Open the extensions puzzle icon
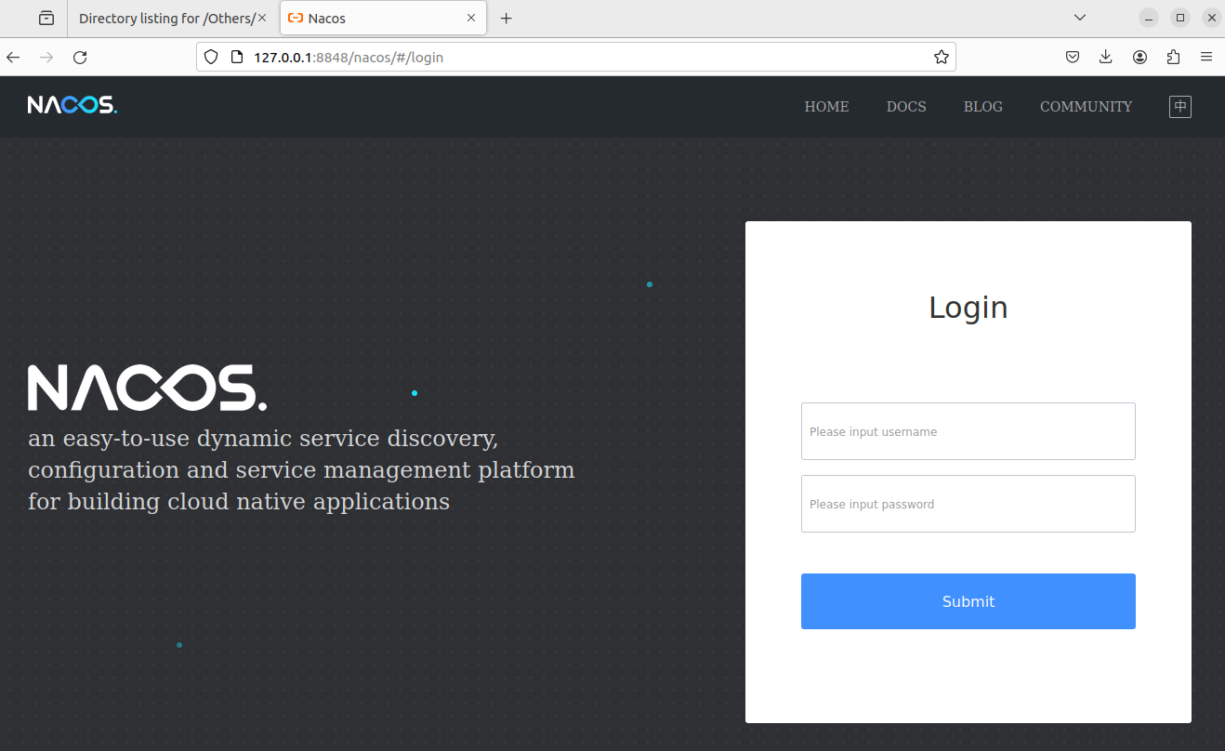 point(1173,58)
